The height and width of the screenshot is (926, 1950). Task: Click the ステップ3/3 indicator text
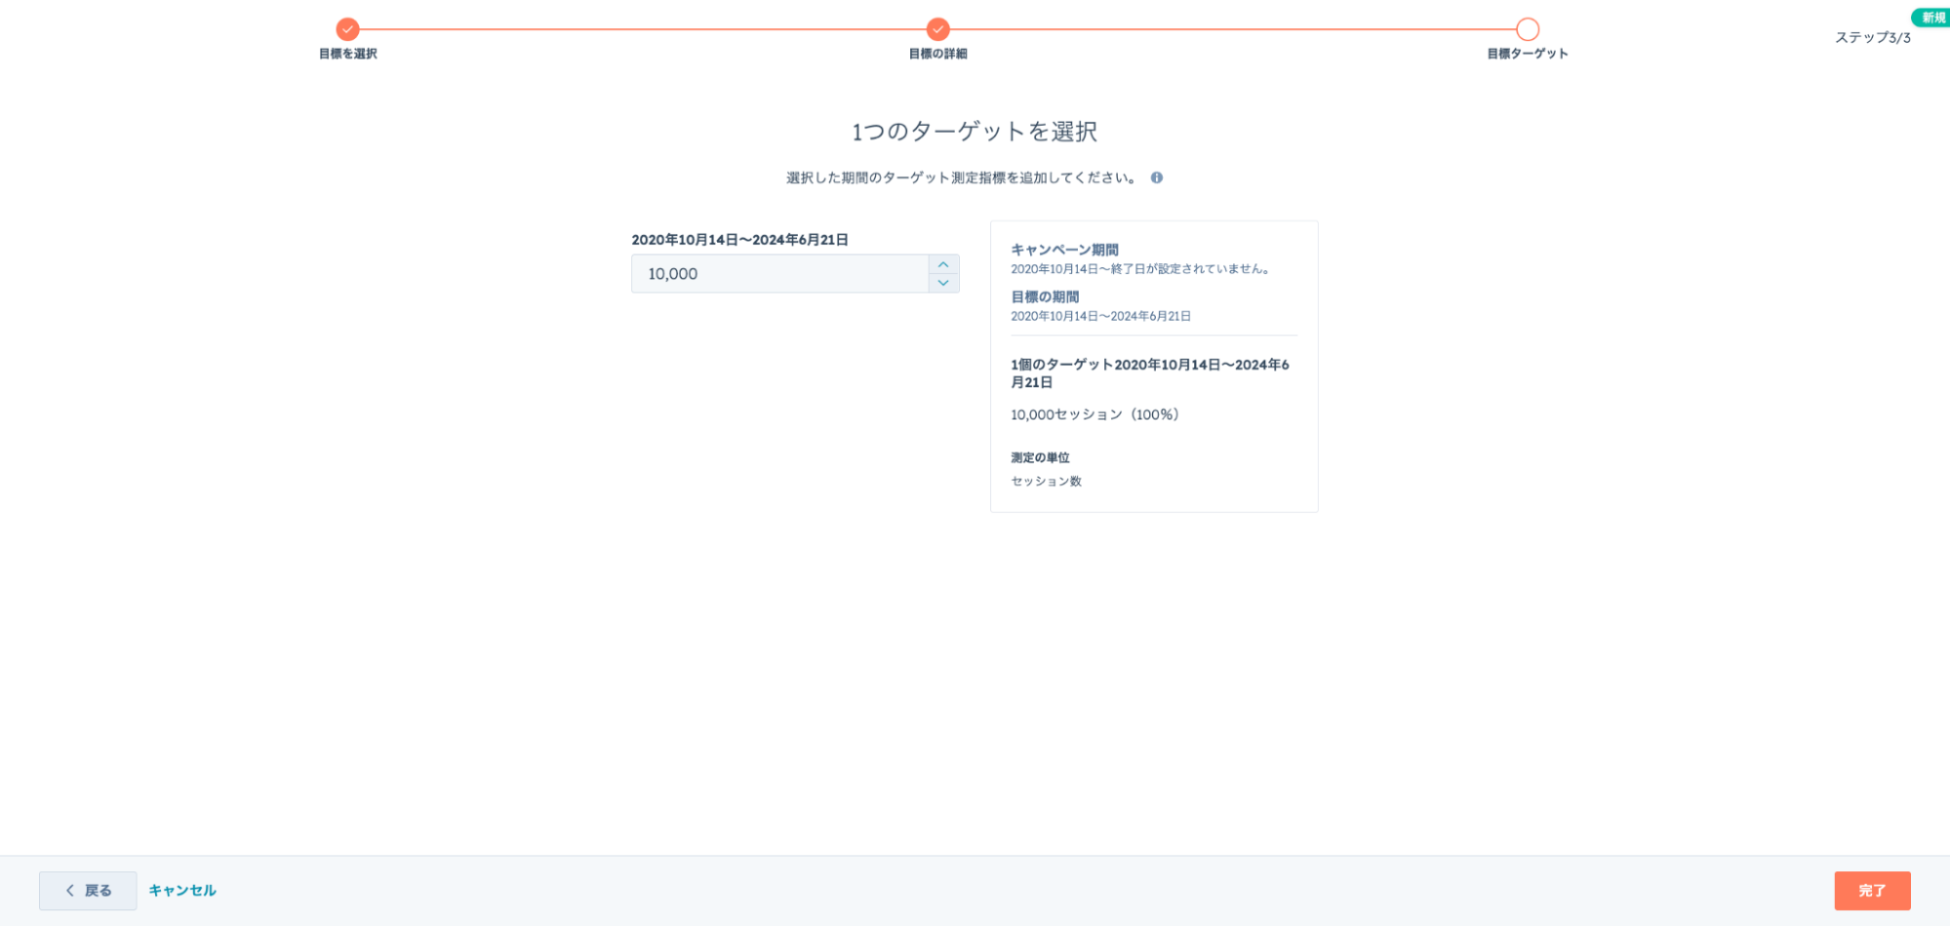(x=1872, y=38)
